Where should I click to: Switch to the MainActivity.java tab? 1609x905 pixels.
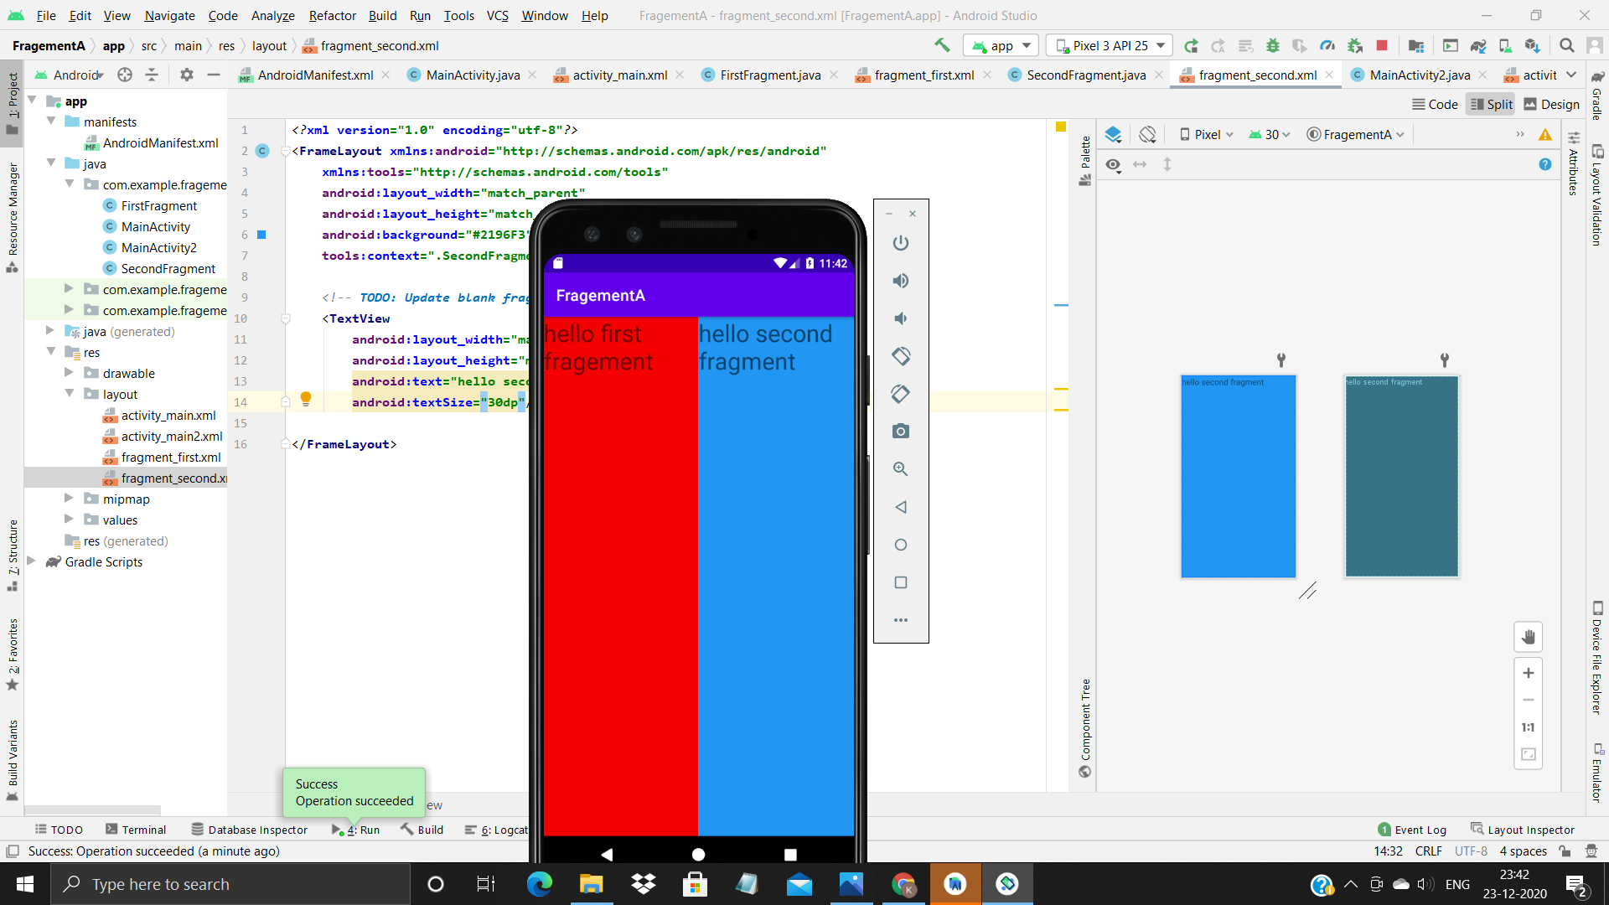(x=473, y=75)
